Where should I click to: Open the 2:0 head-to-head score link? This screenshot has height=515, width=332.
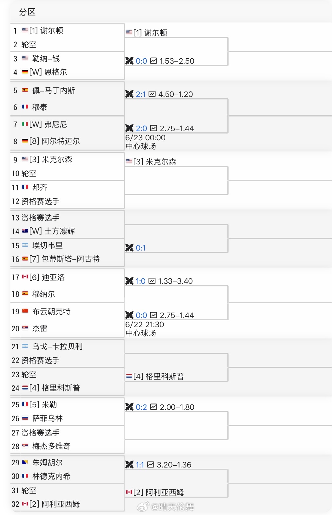click(x=141, y=128)
